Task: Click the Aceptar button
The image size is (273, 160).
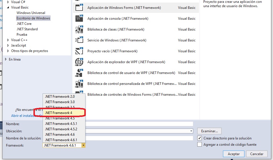Action: 234,154
